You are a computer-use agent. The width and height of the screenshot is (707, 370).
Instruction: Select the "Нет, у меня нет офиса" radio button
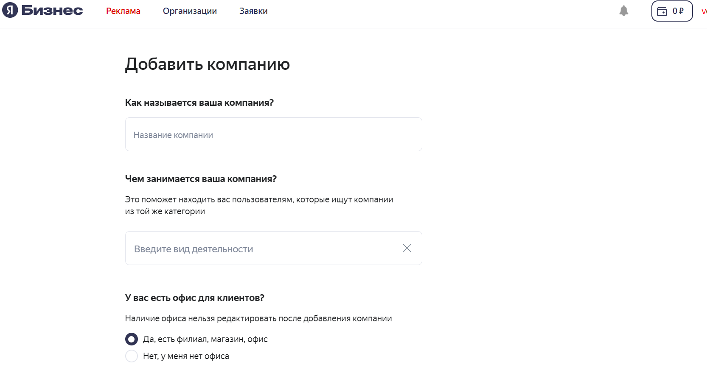coord(132,356)
